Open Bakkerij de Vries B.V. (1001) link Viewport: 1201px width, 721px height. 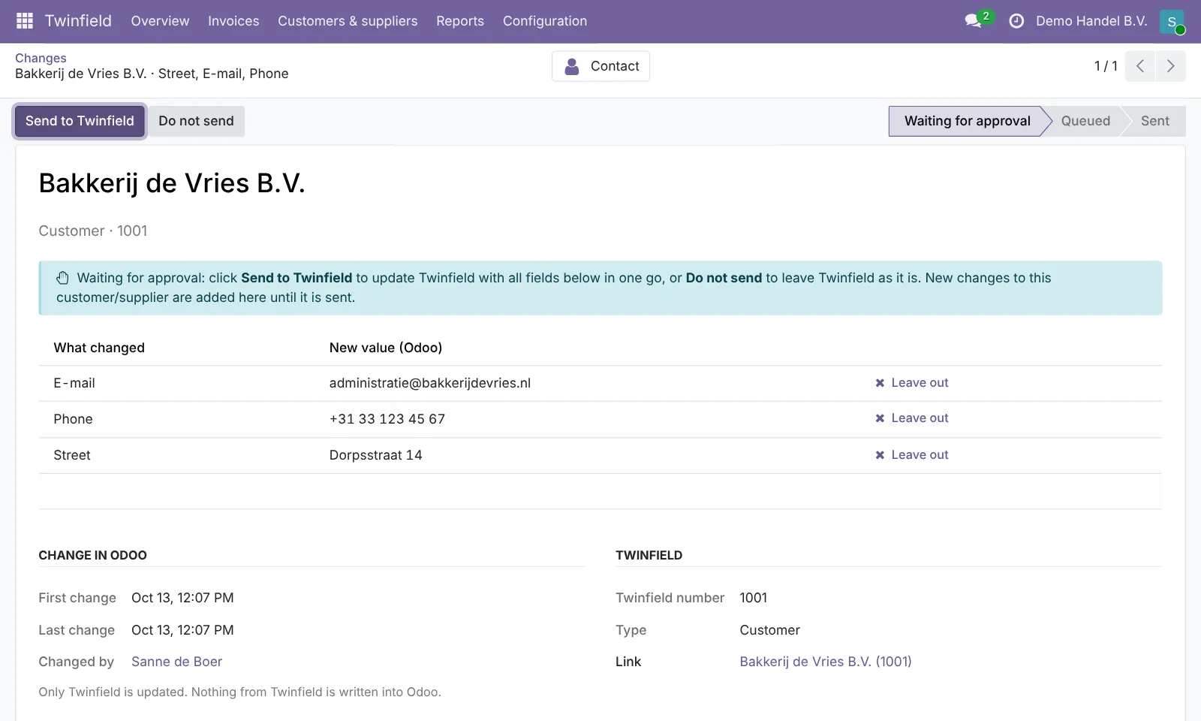[825, 662]
